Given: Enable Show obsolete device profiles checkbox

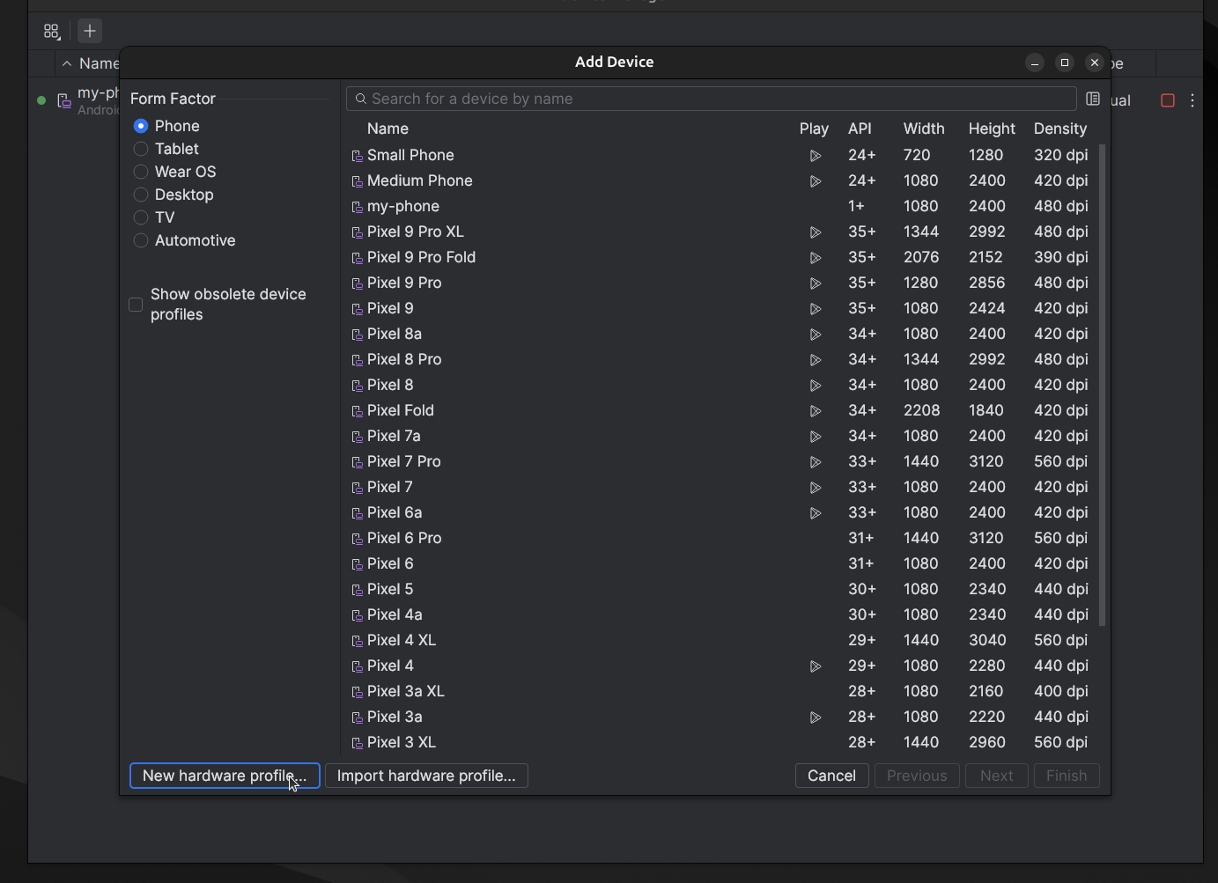Looking at the screenshot, I should (x=136, y=305).
